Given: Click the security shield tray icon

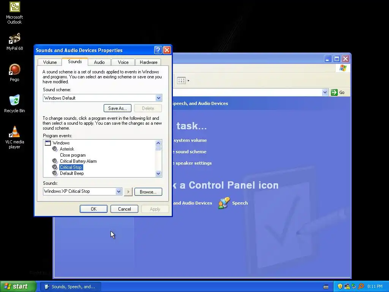Looking at the screenshot, I should tap(340, 286).
